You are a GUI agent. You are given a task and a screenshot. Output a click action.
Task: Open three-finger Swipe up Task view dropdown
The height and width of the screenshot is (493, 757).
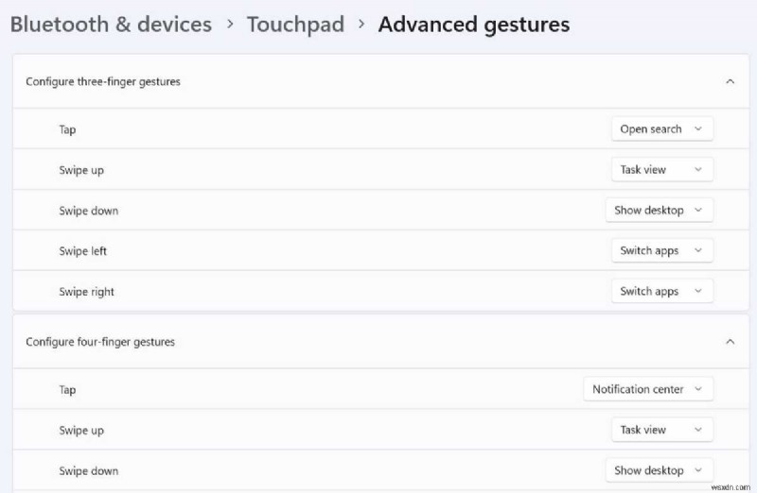(661, 170)
